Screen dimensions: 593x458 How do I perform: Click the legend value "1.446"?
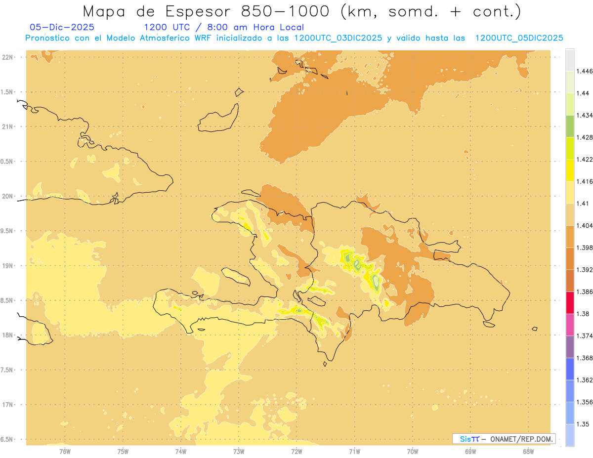tap(585, 71)
